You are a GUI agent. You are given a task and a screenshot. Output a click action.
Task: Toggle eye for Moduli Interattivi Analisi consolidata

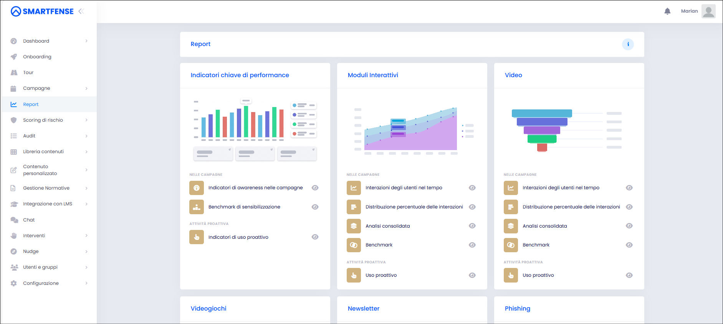point(472,226)
